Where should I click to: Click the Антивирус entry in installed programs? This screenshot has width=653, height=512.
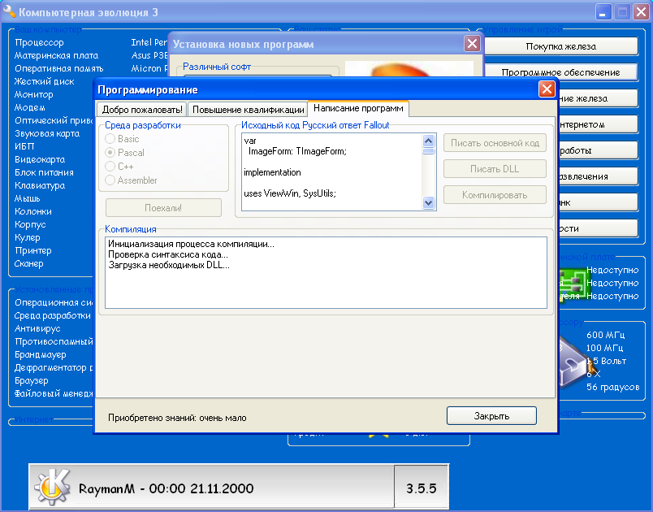(x=37, y=328)
